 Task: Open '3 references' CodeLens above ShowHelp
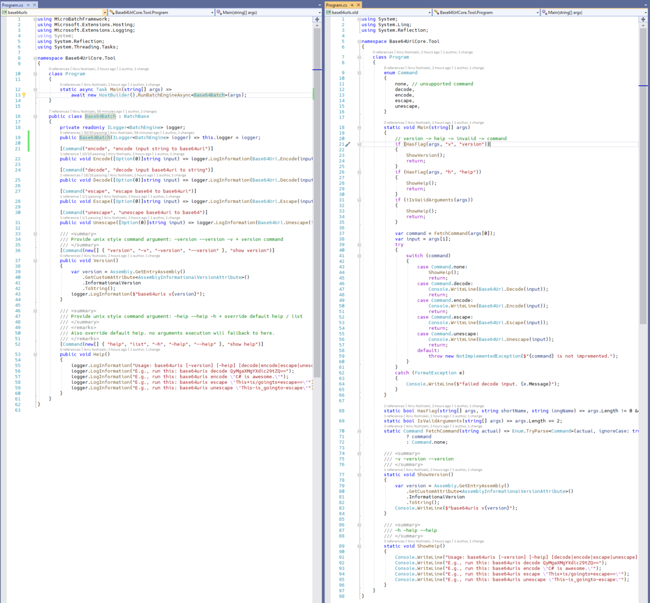394,541
